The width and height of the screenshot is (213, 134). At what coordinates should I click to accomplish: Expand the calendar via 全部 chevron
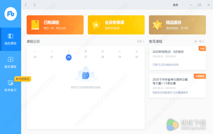coord(140,42)
